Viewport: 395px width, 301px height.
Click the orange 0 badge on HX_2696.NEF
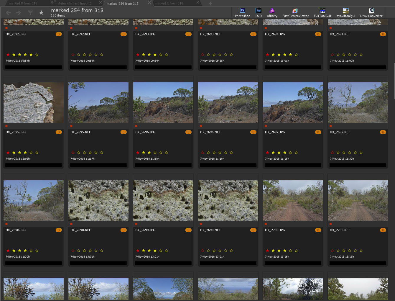pyautogui.click(x=253, y=132)
